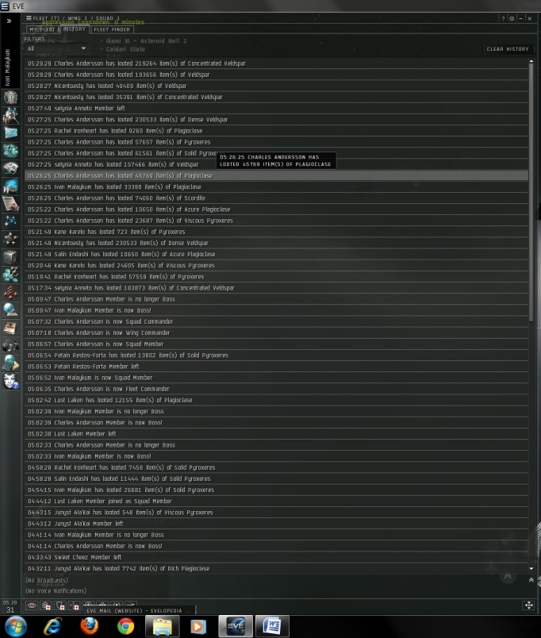Open the wallet coins icon
Viewport: 541px width, 638px height.
pos(10,275)
